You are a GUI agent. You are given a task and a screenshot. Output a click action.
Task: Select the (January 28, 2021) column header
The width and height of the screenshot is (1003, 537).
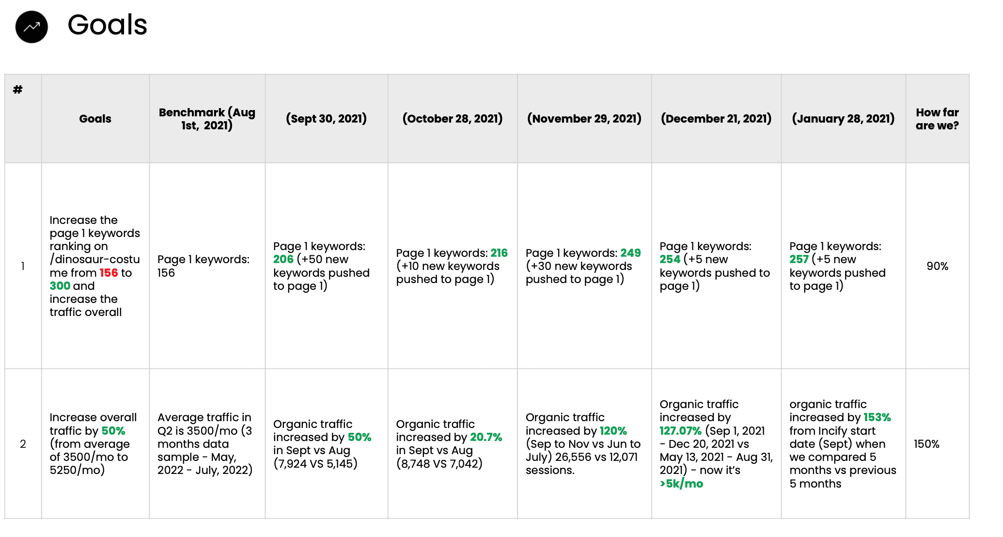843,119
